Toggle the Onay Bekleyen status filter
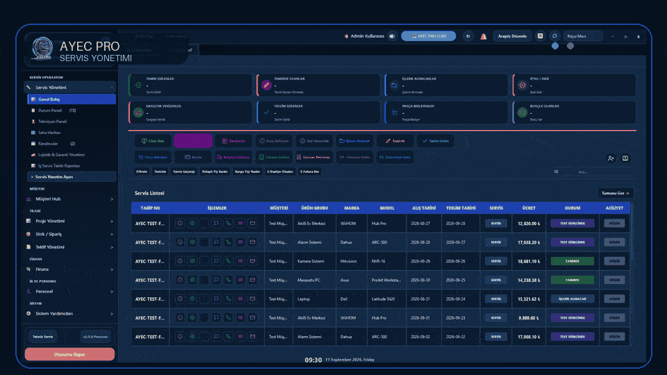667x375 pixels. pos(274,141)
